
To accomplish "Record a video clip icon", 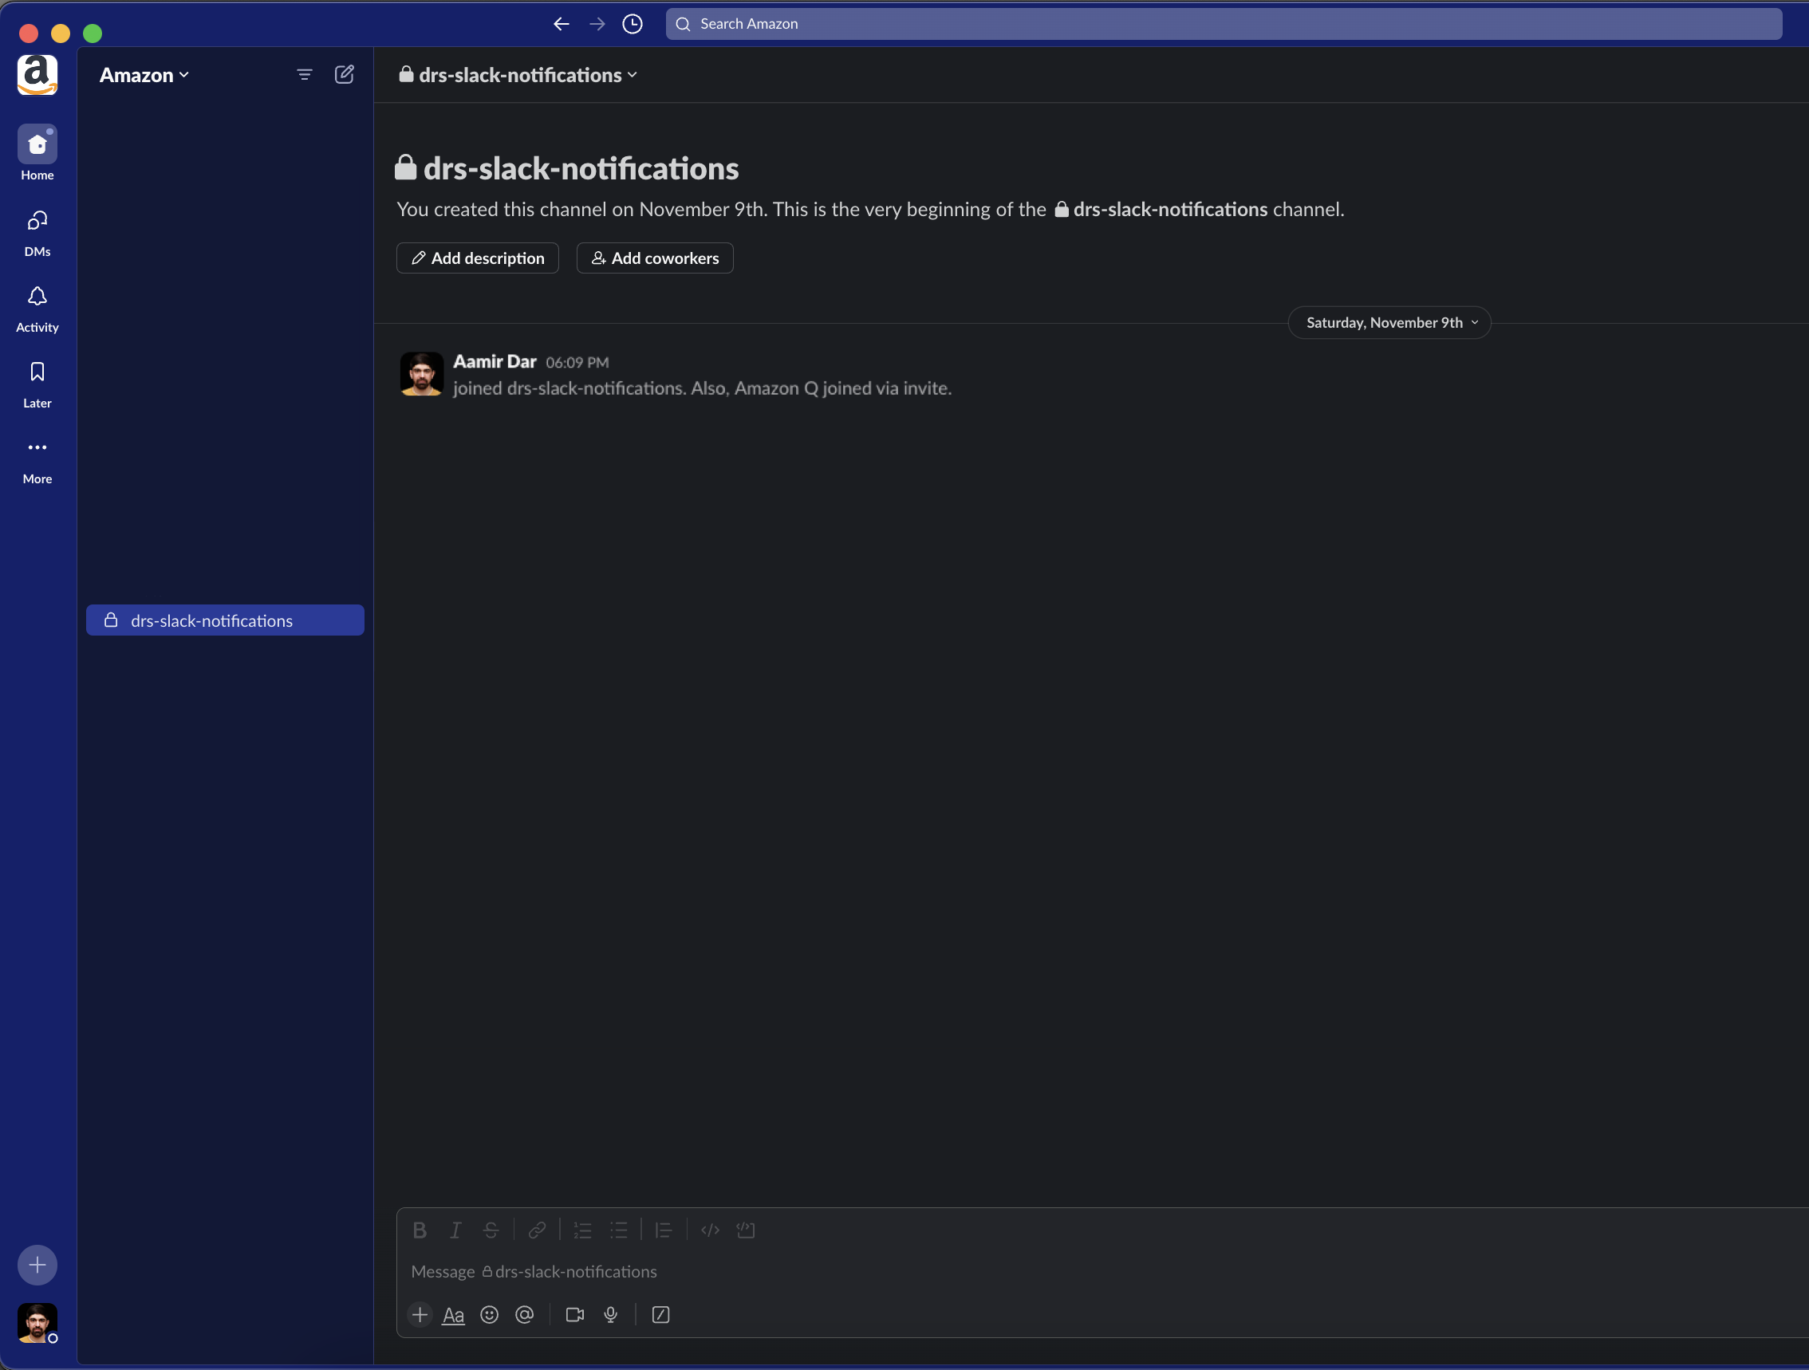I will pyautogui.click(x=575, y=1314).
